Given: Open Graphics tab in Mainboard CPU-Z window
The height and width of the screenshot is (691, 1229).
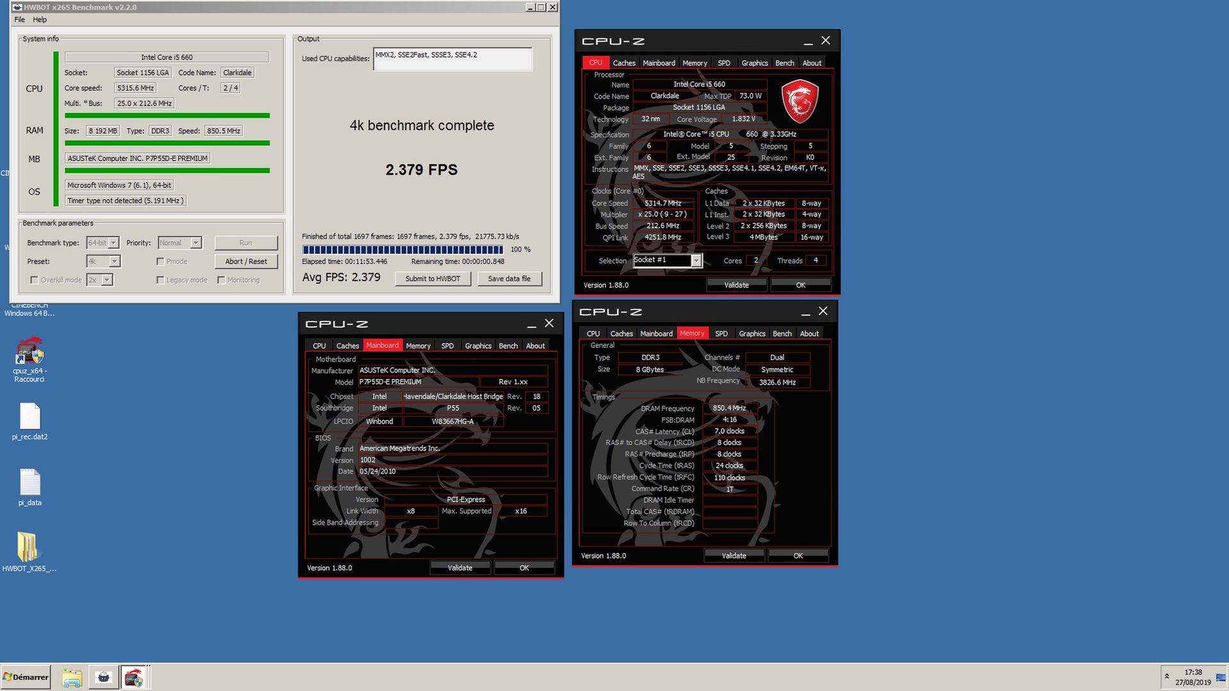Looking at the screenshot, I should tap(478, 345).
